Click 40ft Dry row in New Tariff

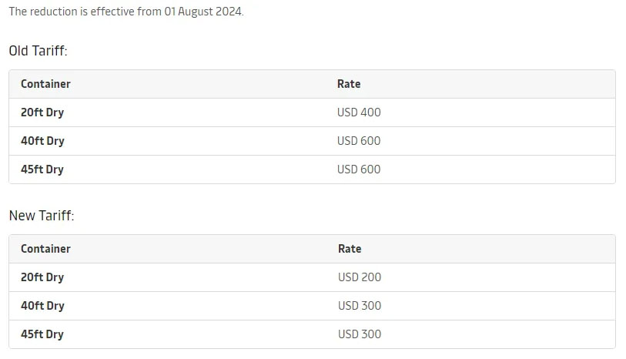point(312,306)
